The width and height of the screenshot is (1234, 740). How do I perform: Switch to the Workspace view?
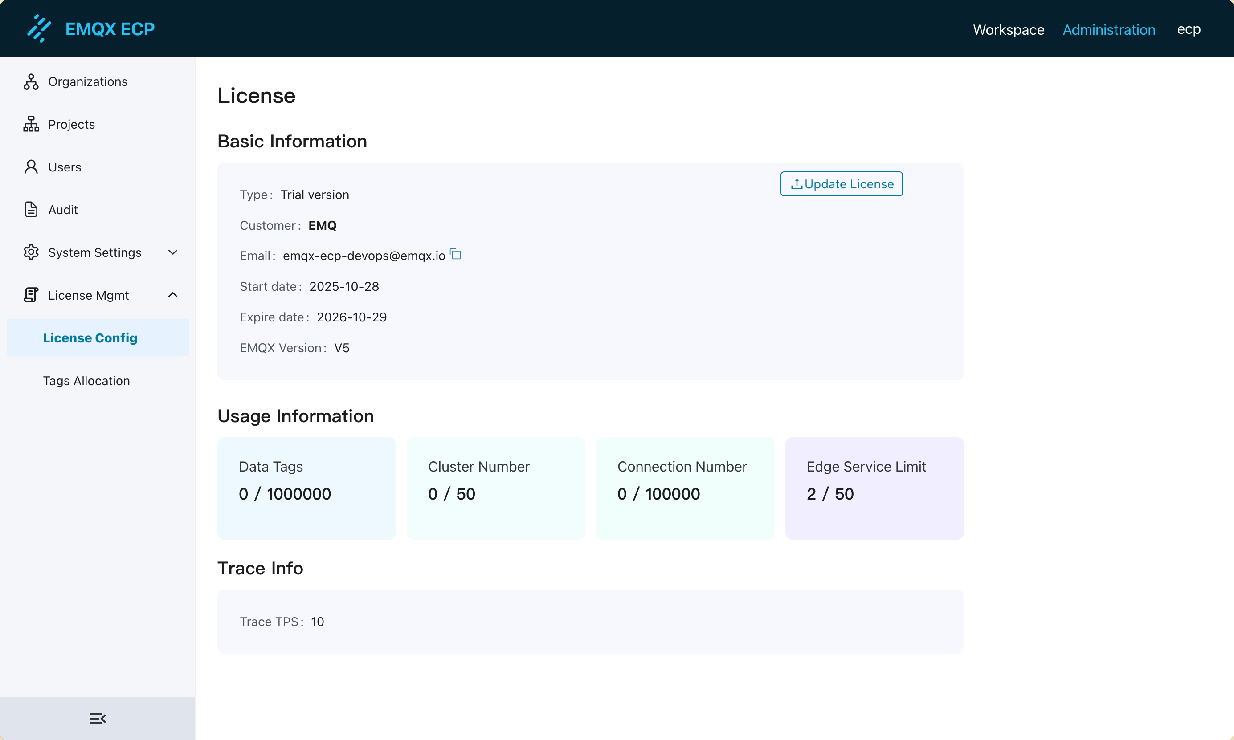[x=1008, y=29]
